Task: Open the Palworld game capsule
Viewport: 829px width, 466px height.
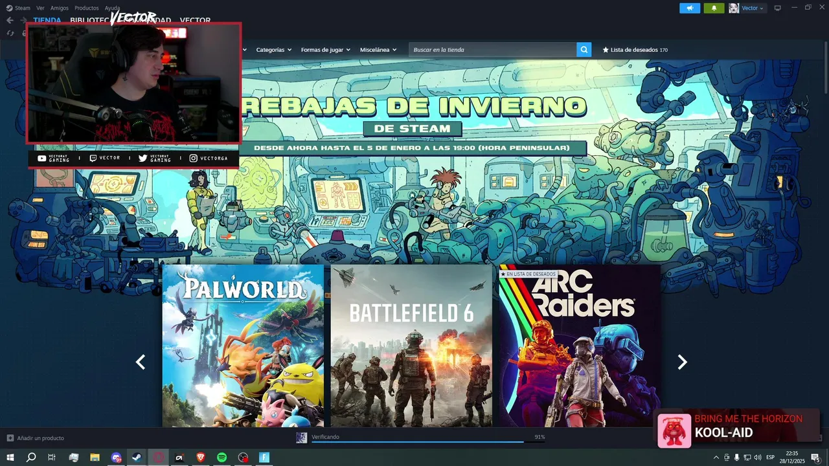Action: pos(243,346)
